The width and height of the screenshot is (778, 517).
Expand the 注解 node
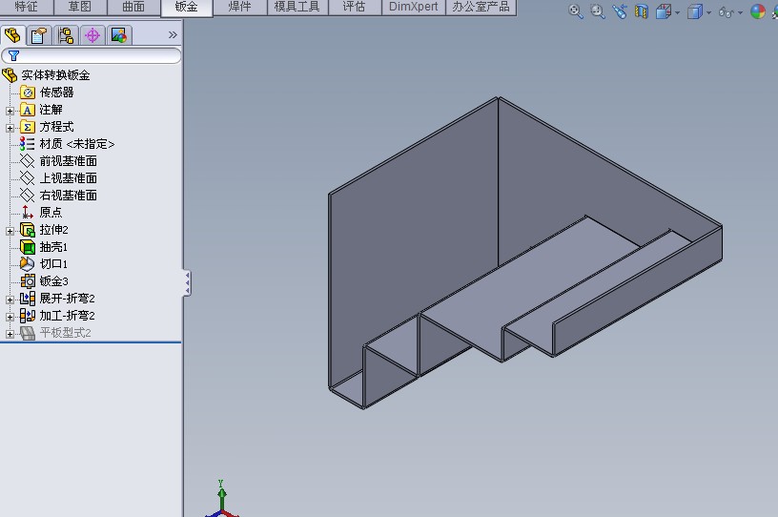10,111
